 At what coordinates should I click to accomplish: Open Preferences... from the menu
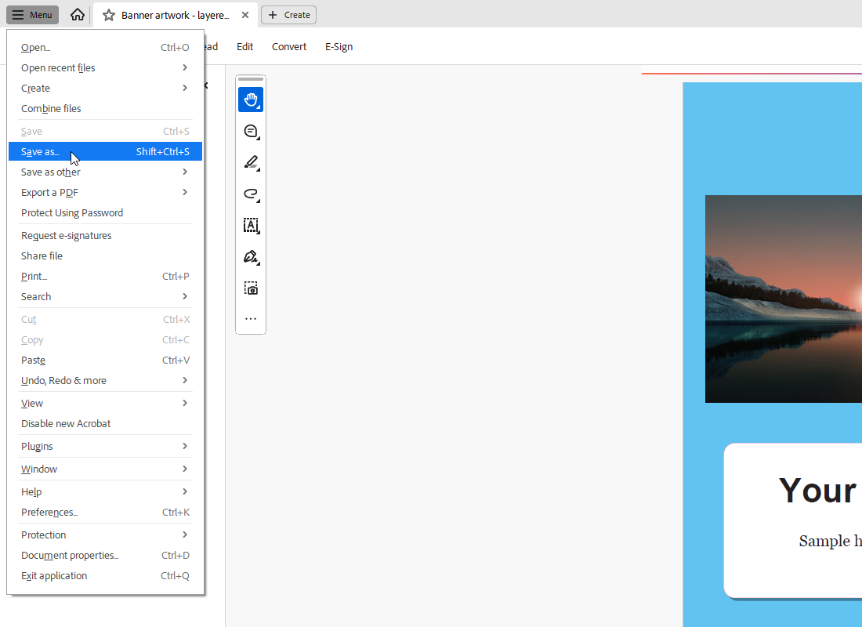[106, 512]
